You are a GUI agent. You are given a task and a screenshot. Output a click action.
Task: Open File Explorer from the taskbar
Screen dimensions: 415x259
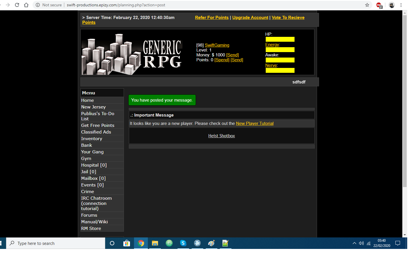155,243
